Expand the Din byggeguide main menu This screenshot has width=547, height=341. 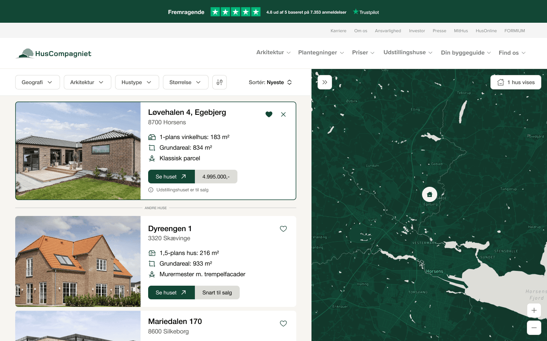[466, 53]
